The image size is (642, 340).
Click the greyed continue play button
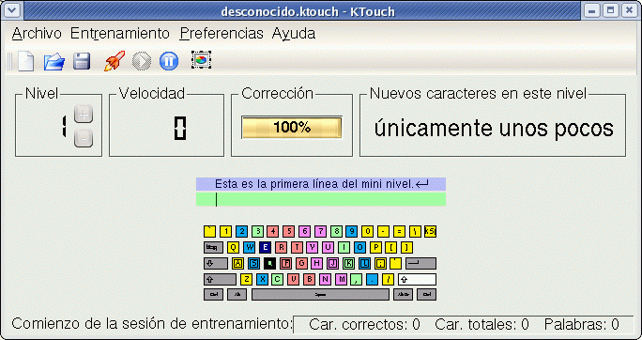click(142, 61)
